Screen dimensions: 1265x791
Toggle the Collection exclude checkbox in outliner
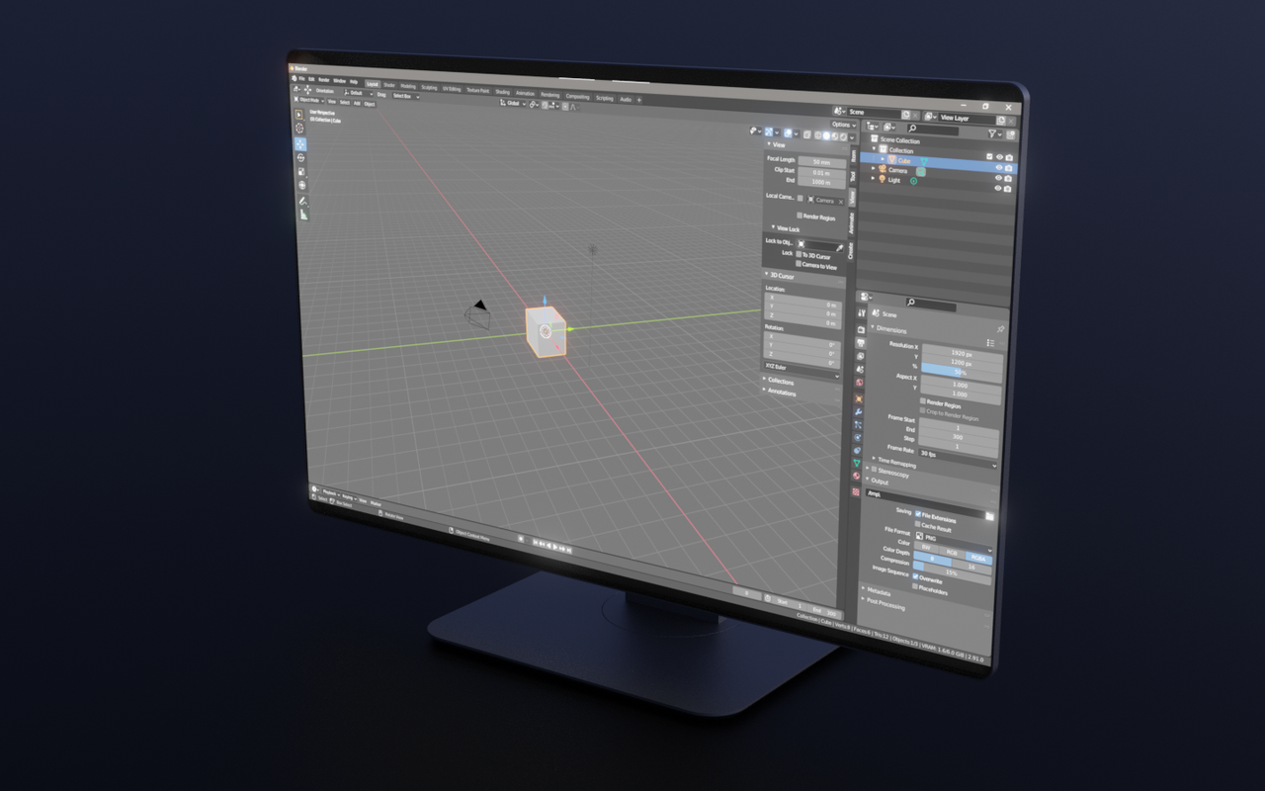click(x=989, y=156)
